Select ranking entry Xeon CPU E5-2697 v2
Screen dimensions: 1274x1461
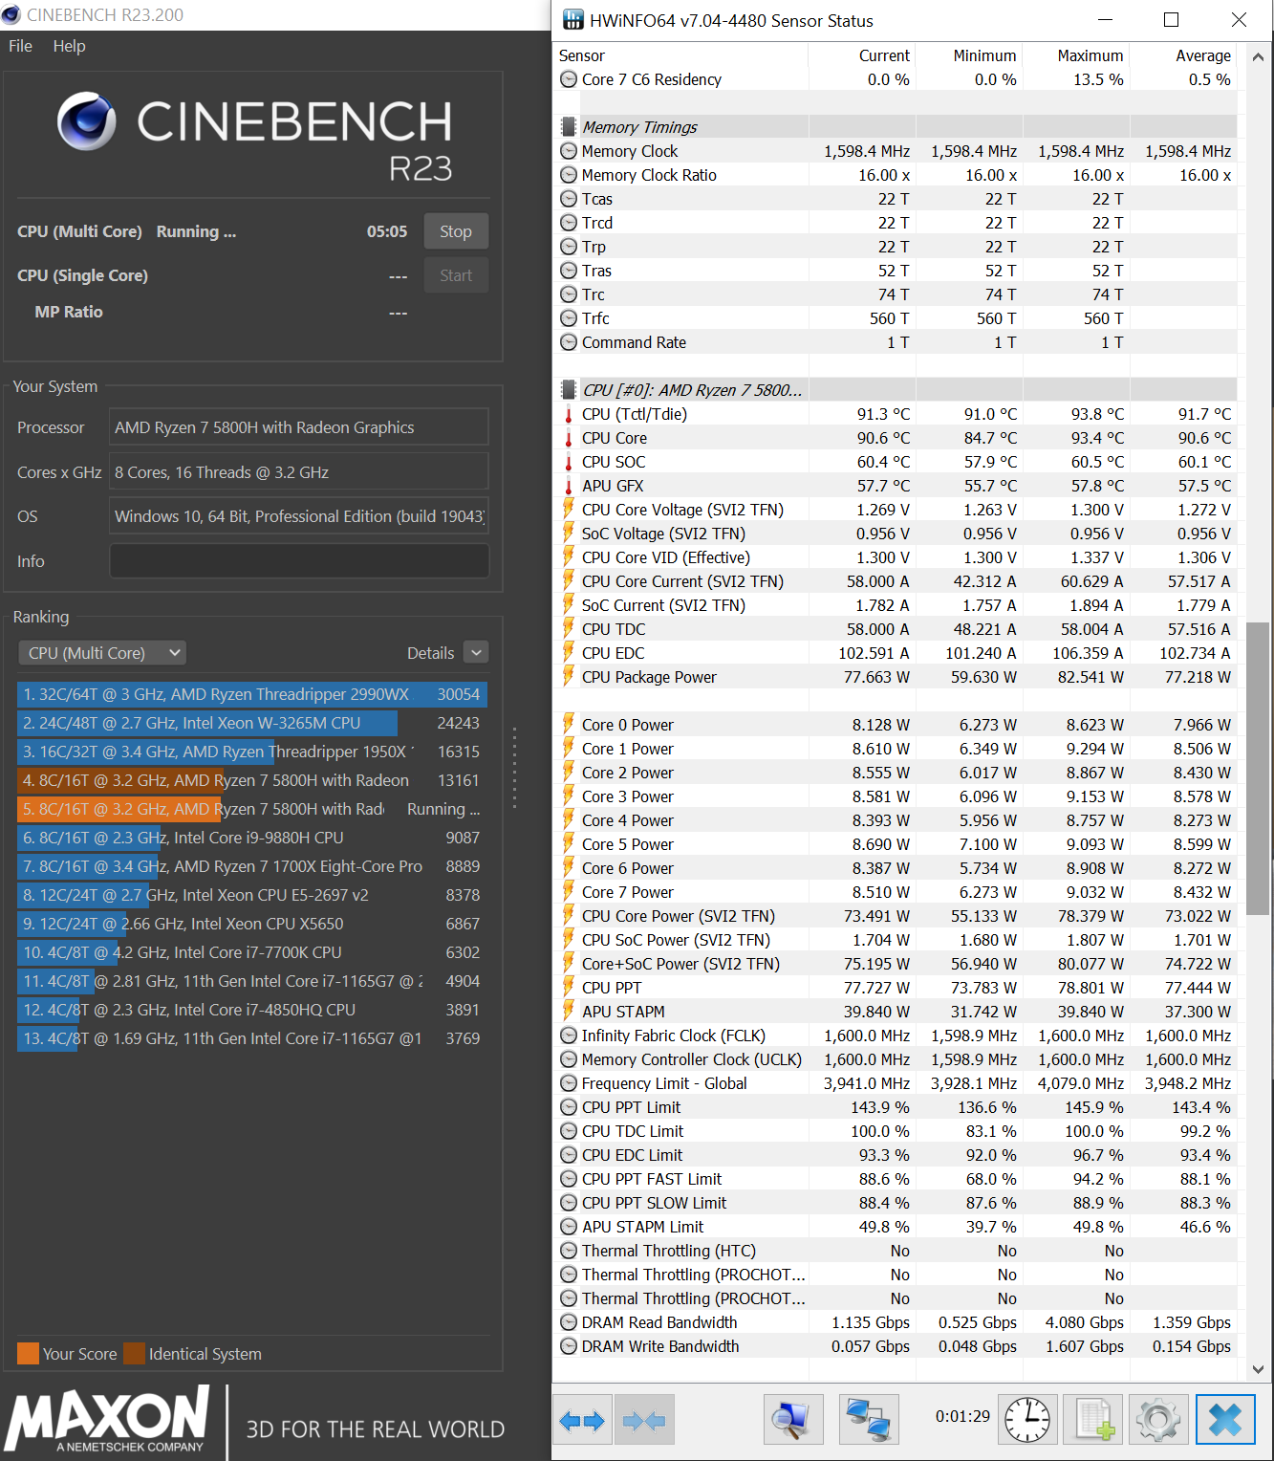[251, 895]
